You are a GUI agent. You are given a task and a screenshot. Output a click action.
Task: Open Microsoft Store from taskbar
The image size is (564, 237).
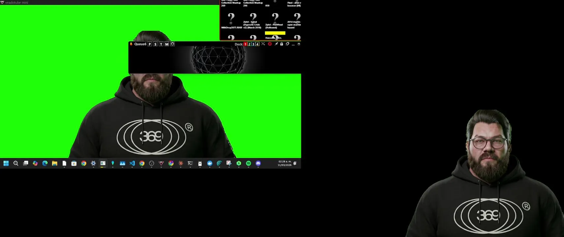[74, 163]
